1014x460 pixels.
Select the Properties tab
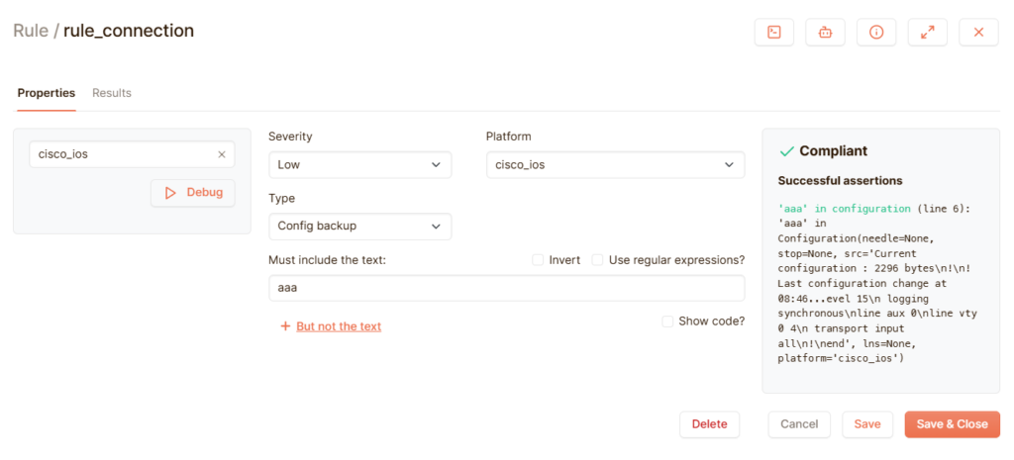[47, 93]
